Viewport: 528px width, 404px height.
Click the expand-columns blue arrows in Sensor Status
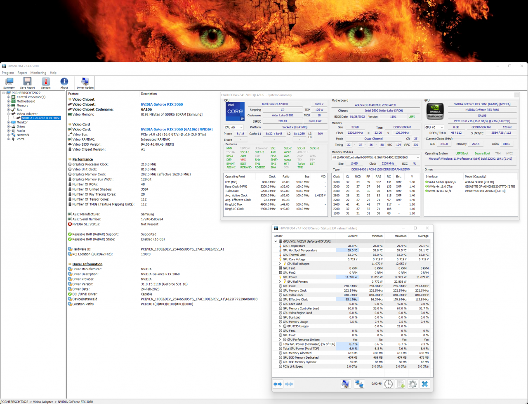pos(278,384)
